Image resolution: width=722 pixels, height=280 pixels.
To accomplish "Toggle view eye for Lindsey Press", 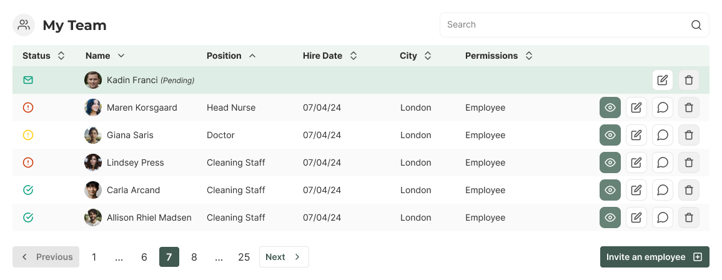I will (610, 162).
